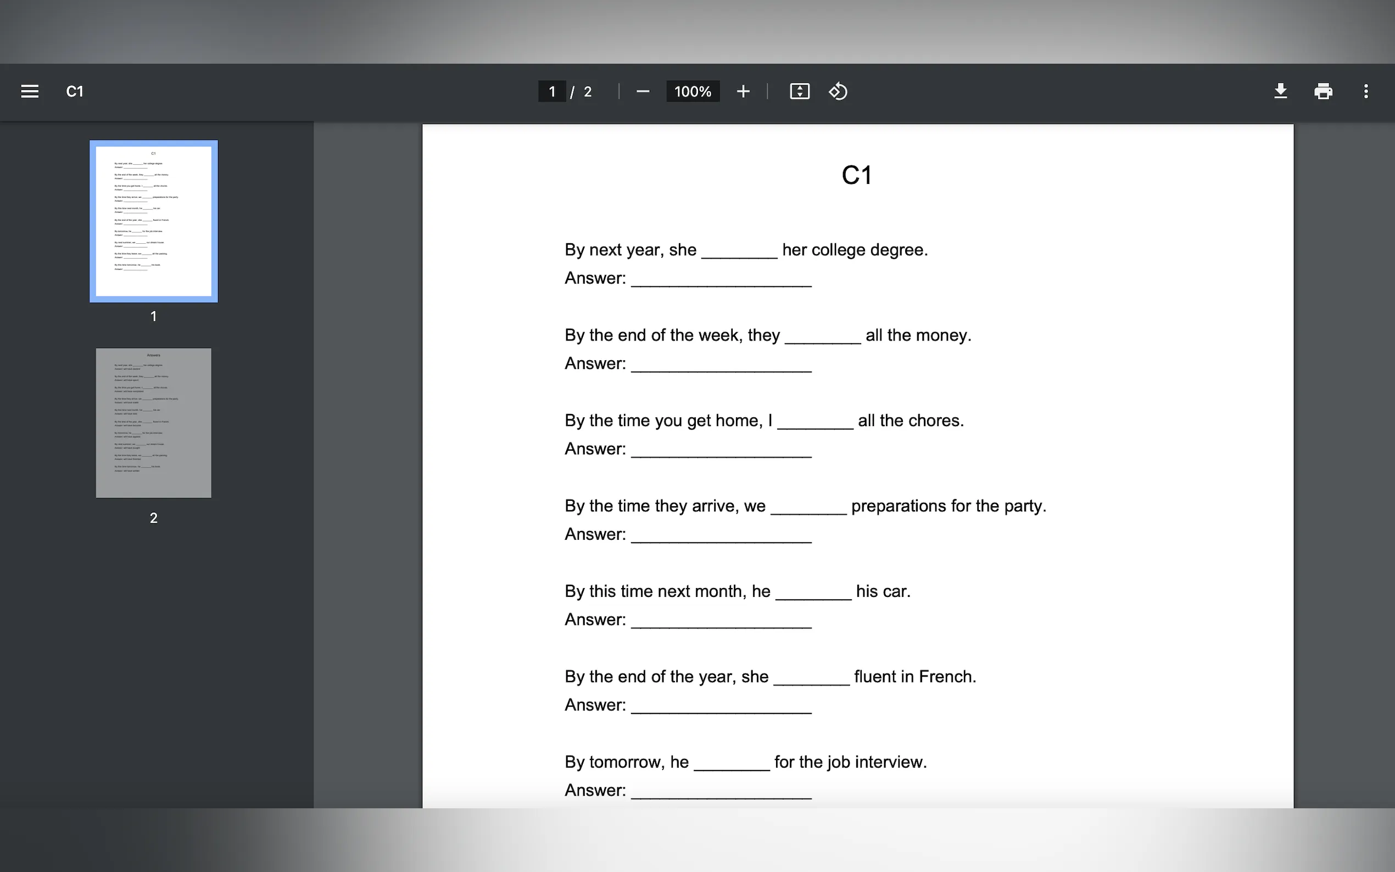The width and height of the screenshot is (1395, 872).
Task: Click the page label 2 under thumbnail
Action: point(153,518)
